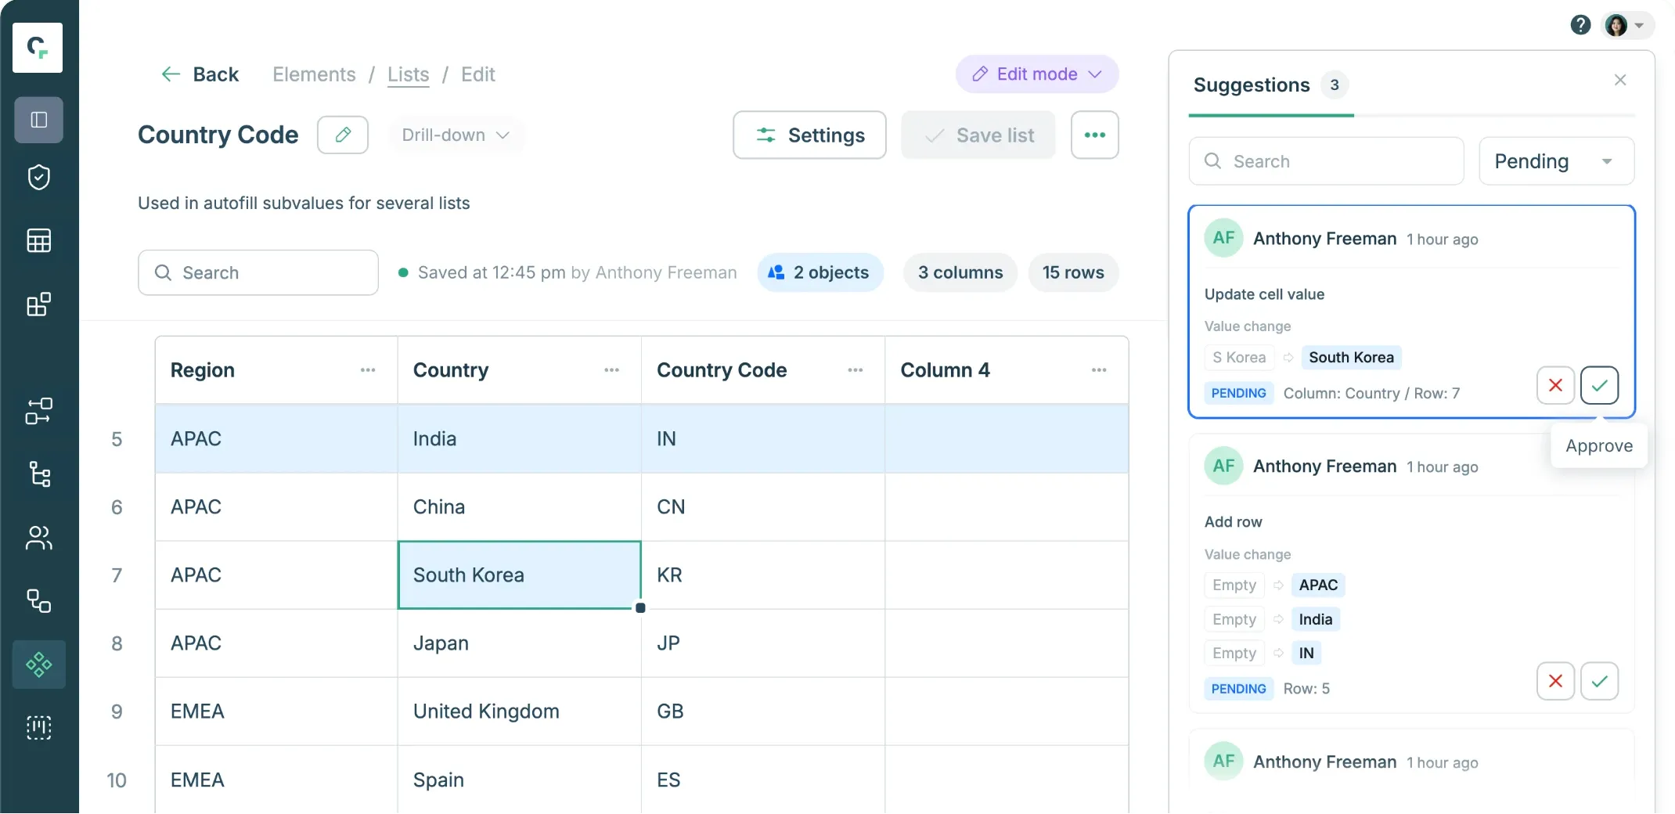Click the Column 4 header

point(1007,370)
